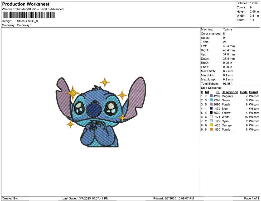Click the Magenta color swatch in row 1
261x201 pixels.
pyautogui.click(x=211, y=96)
